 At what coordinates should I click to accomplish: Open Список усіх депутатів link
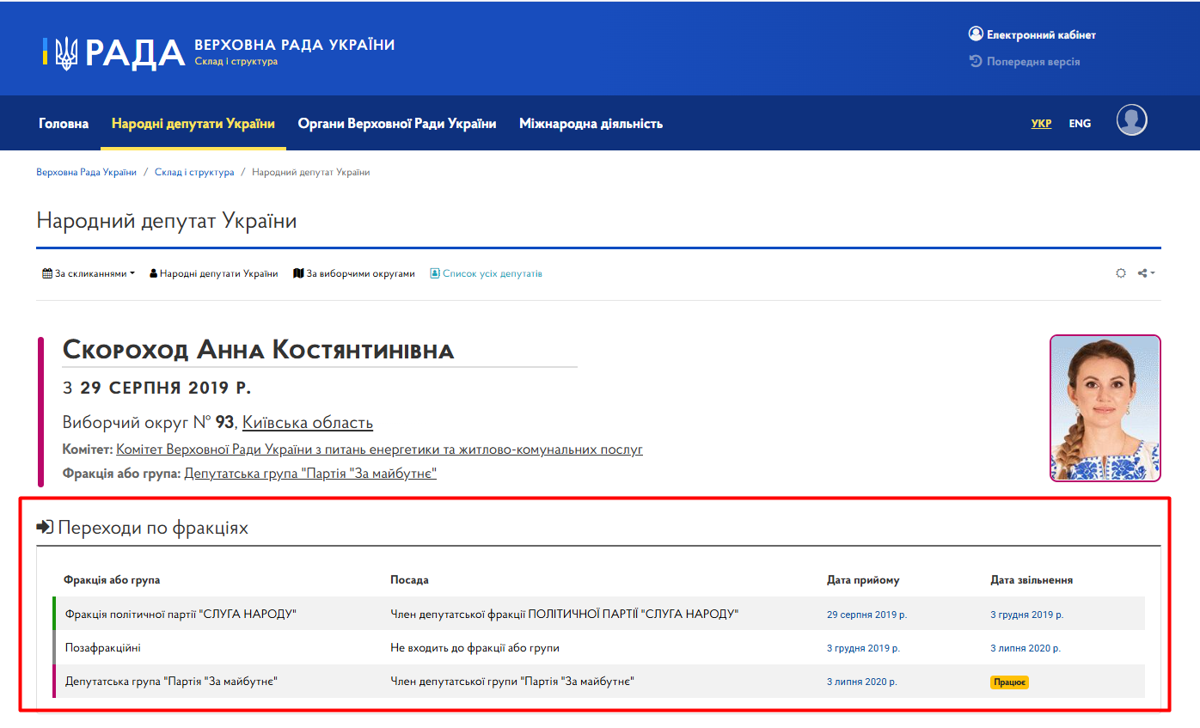pos(487,273)
